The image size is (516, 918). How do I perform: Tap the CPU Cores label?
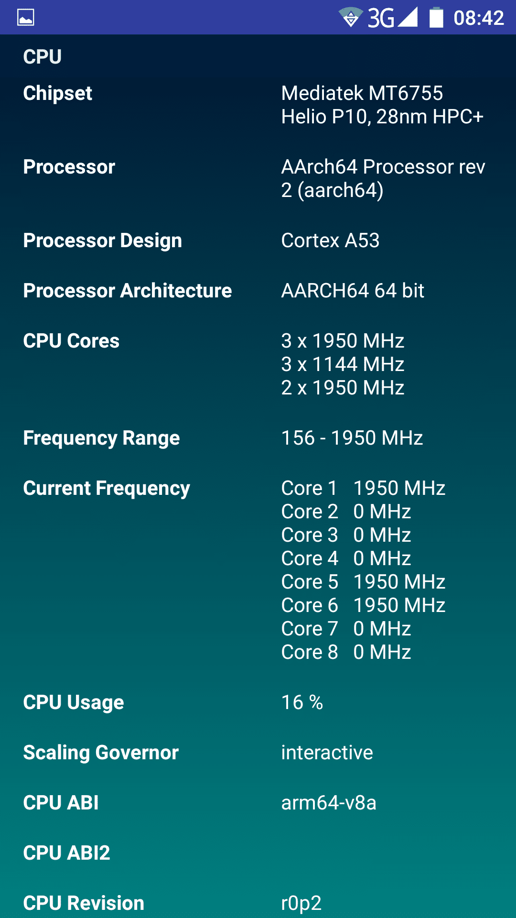click(x=71, y=341)
